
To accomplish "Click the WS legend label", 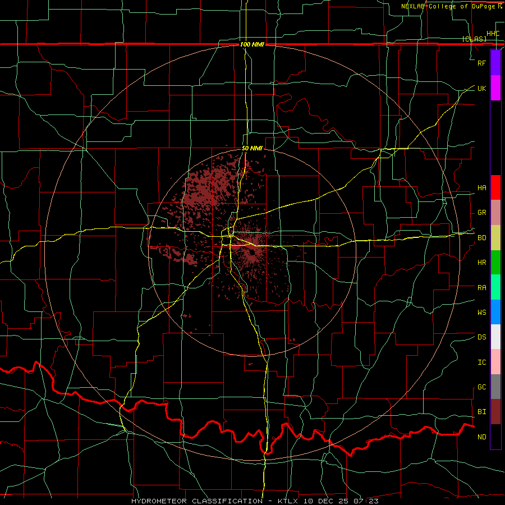I will [481, 313].
